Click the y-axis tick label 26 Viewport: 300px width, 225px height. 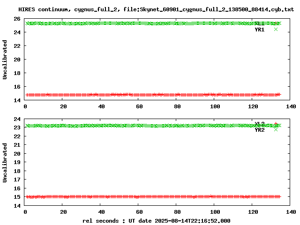[x=17, y=19]
